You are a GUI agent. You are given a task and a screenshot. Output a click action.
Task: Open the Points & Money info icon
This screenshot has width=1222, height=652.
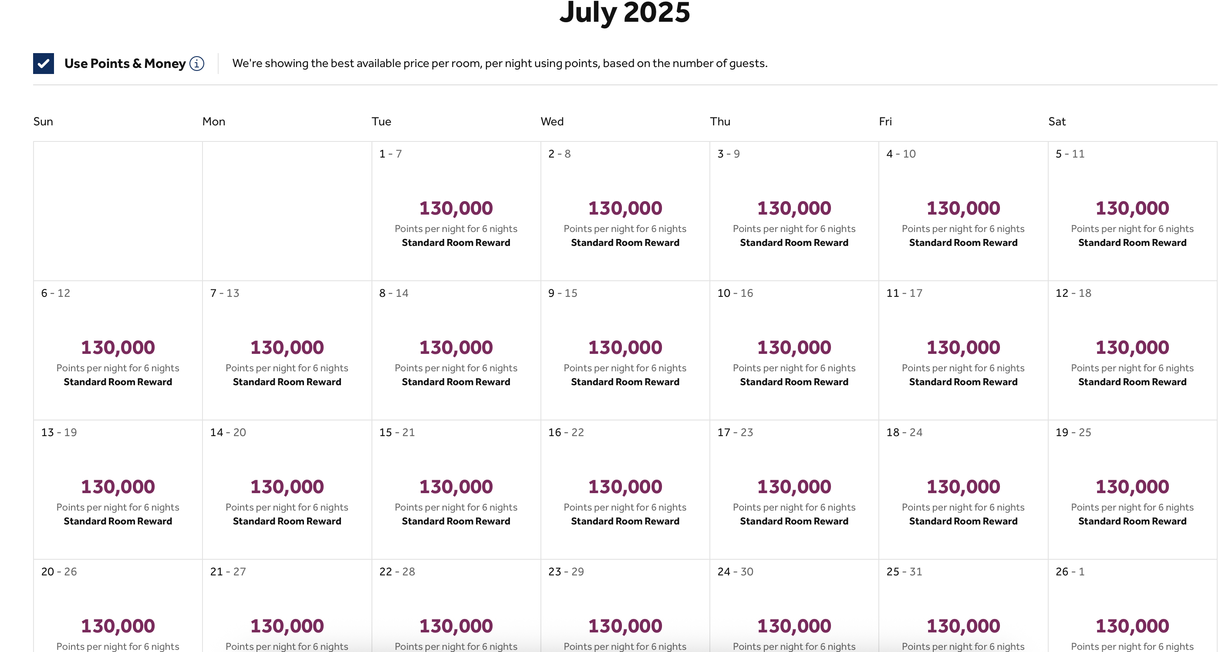tap(197, 64)
